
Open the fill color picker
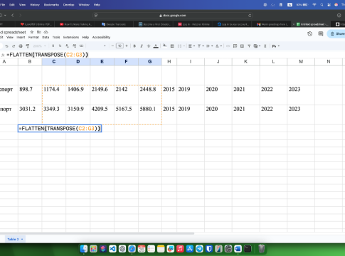(165, 46)
